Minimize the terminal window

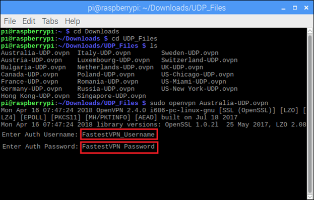click(283, 8)
